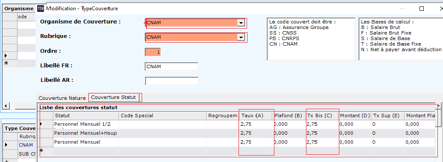Click the Tx Sup (E) column header
The width and height of the screenshot is (443, 162).
pos(388,116)
